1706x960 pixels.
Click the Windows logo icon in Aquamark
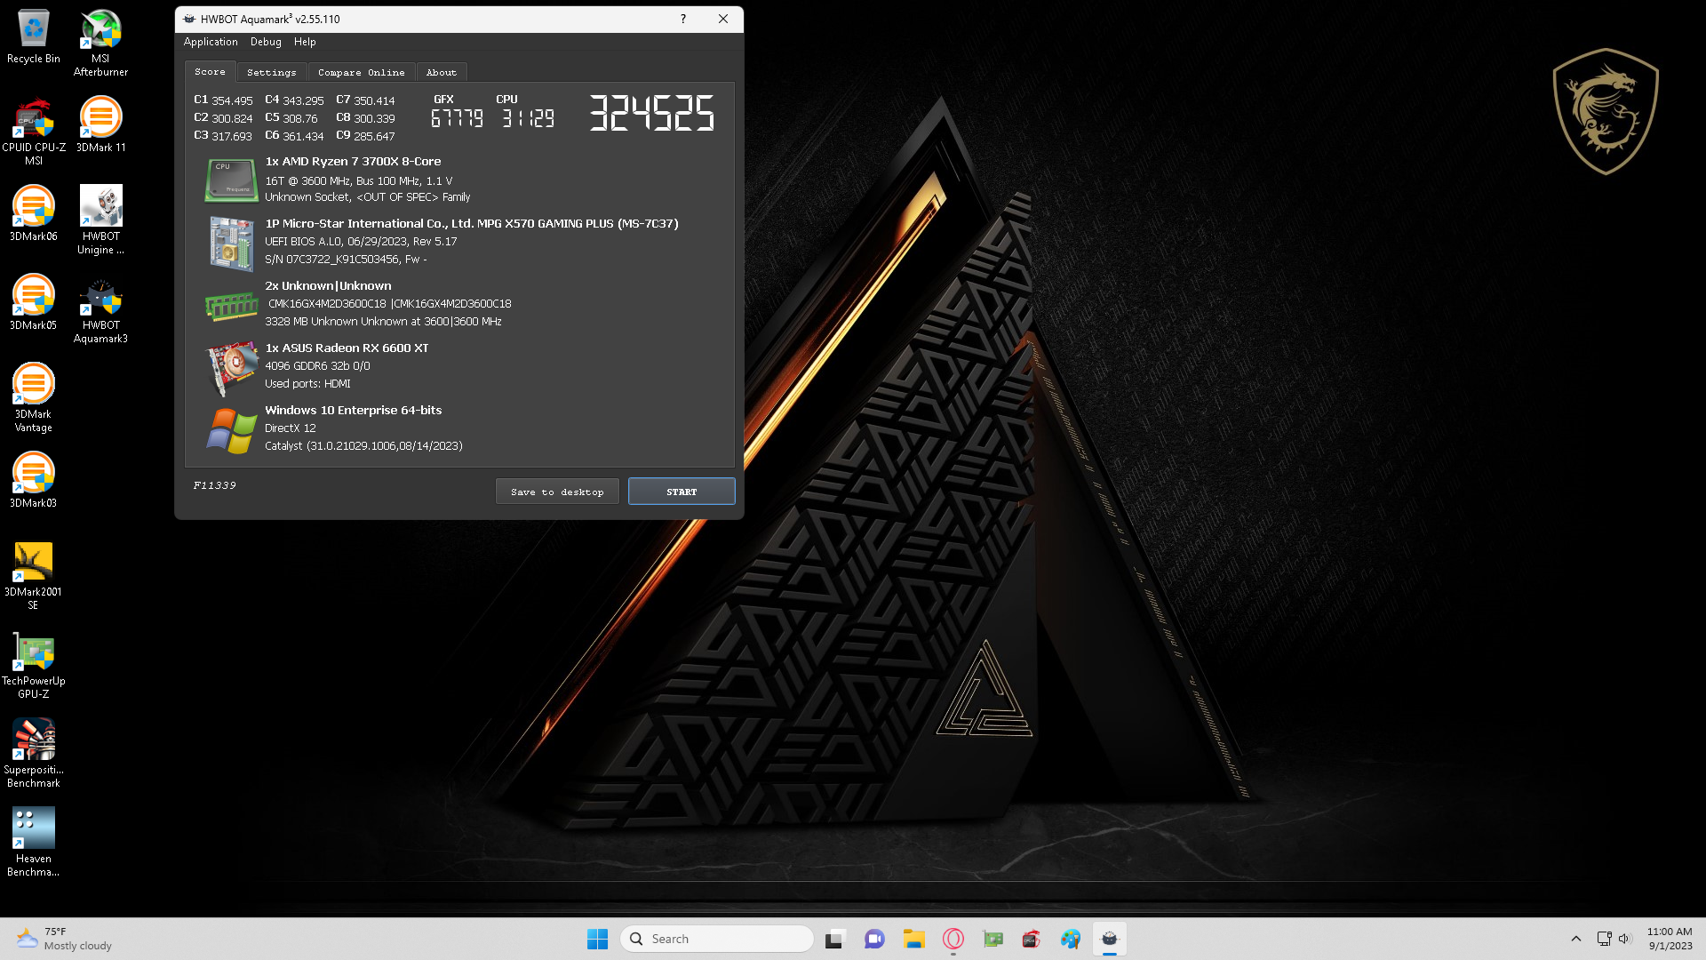231,430
